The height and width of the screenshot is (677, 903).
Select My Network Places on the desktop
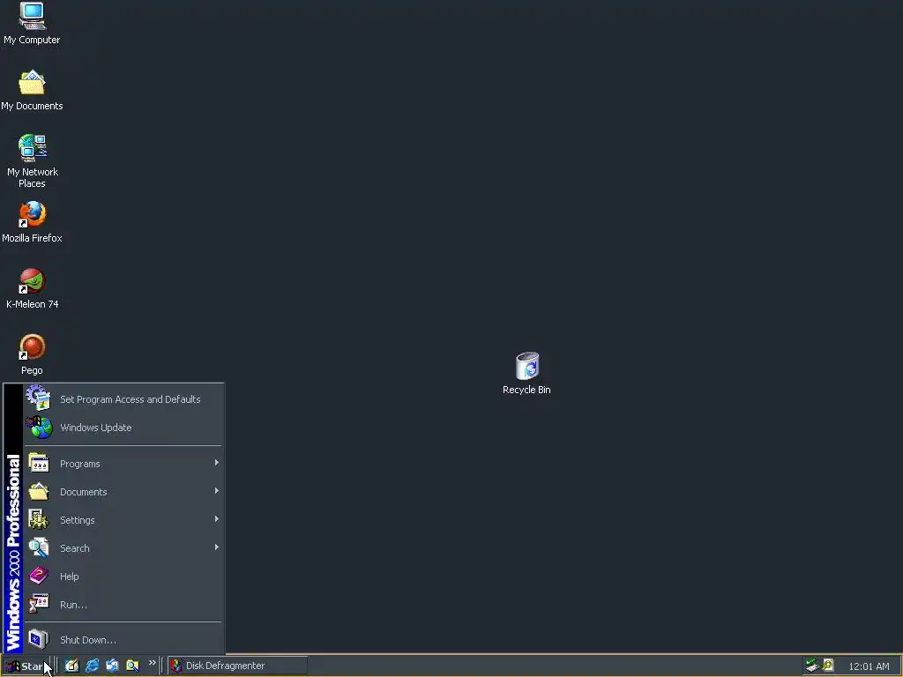[32, 160]
